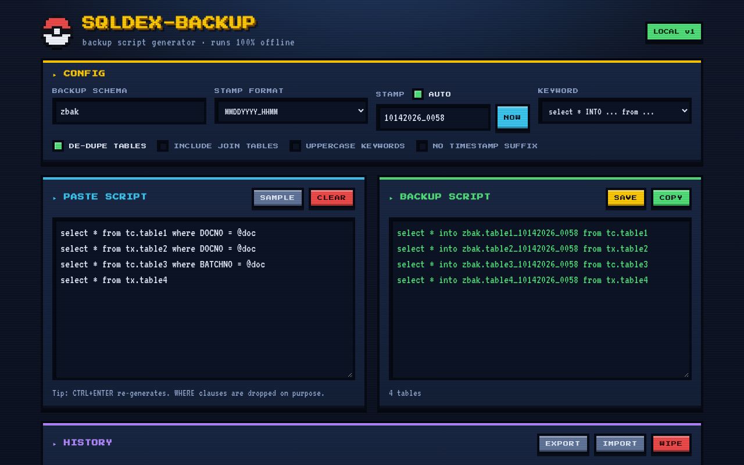Click output line for zbak.table1_10142026_0058

pos(523,233)
